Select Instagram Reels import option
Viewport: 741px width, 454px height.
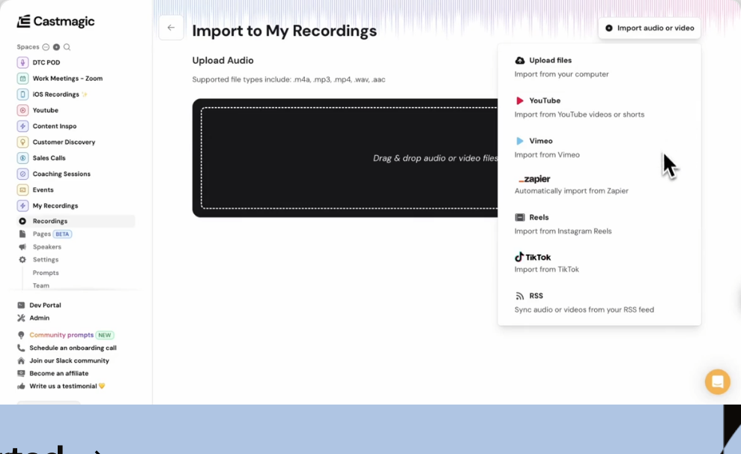[599, 224]
